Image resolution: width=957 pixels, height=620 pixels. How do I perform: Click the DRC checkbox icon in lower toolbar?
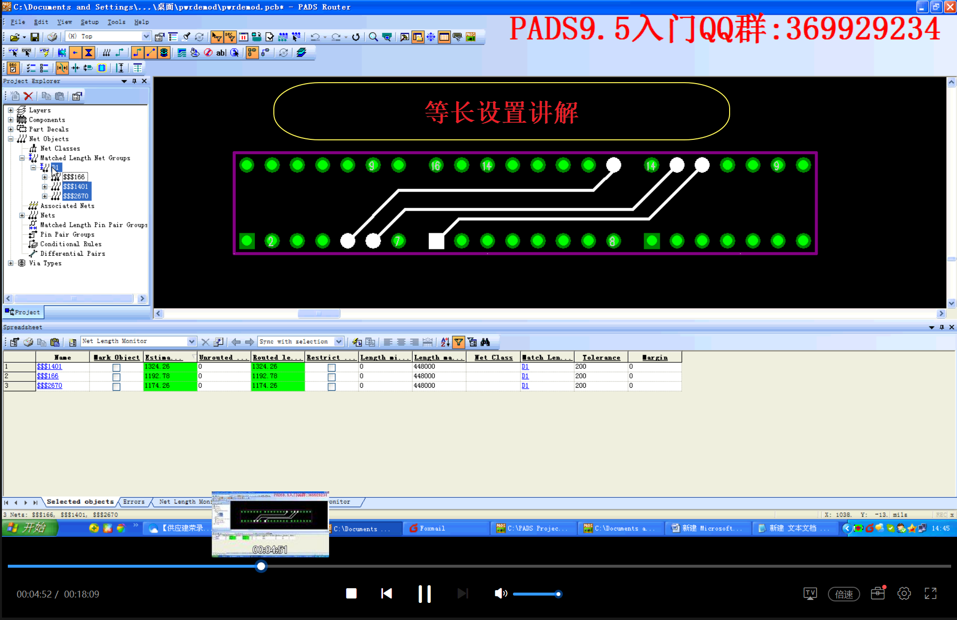(x=13, y=68)
